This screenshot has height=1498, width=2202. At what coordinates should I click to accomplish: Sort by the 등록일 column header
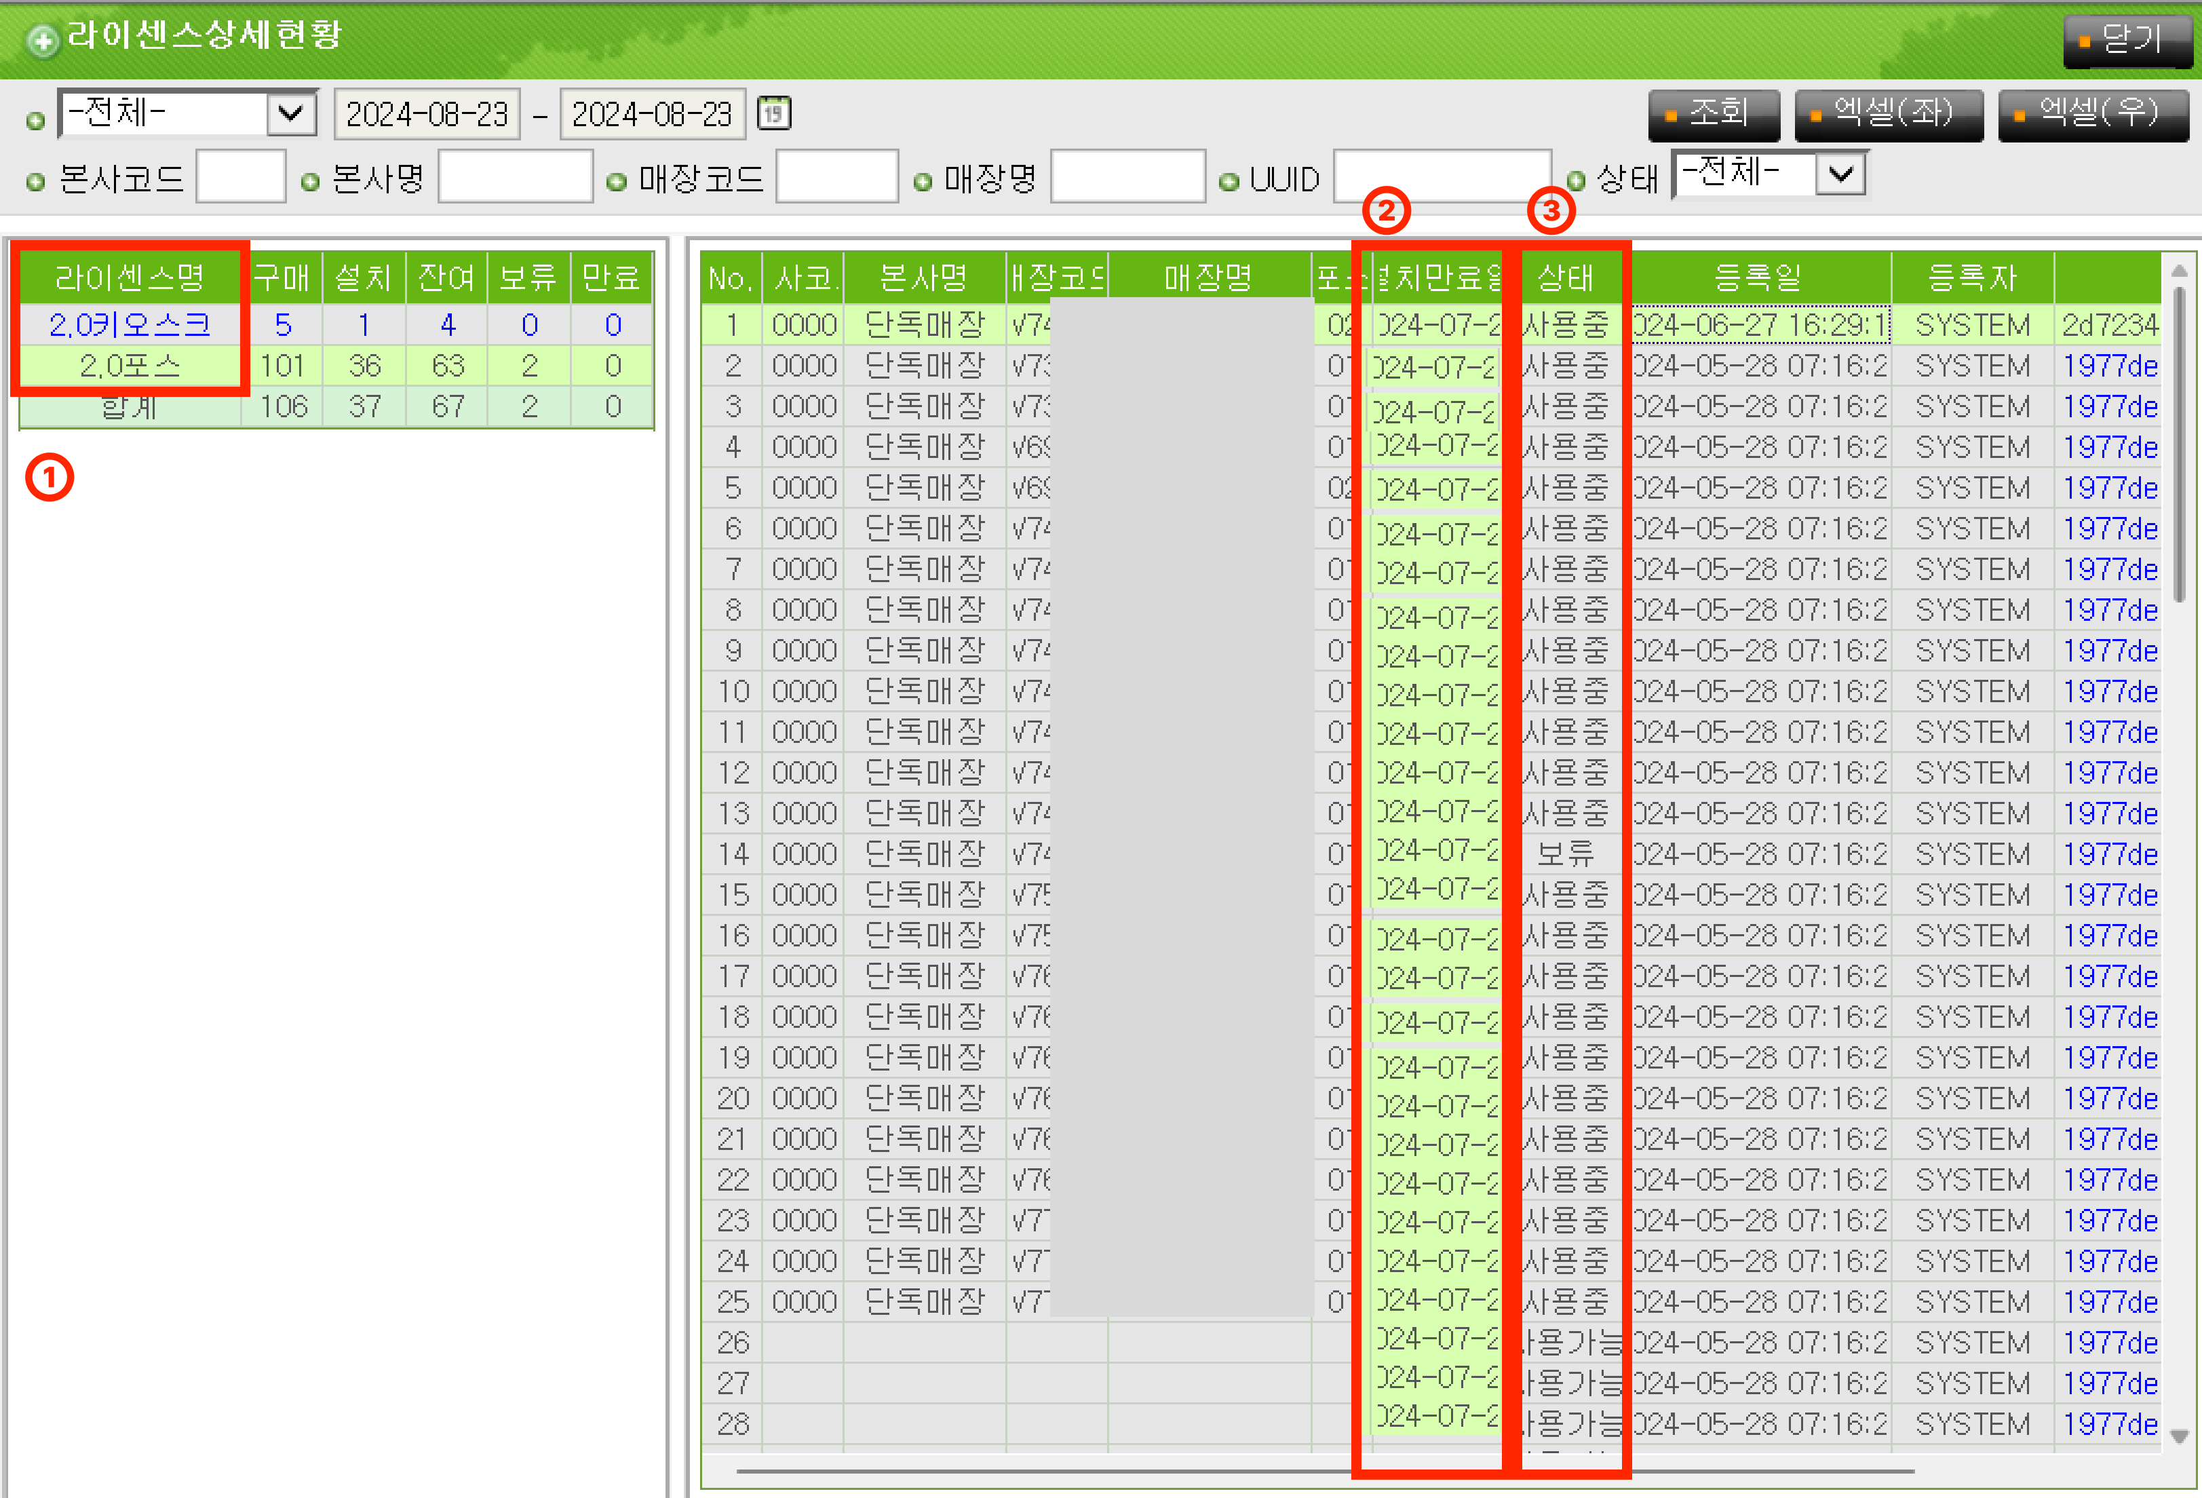pos(1758,277)
